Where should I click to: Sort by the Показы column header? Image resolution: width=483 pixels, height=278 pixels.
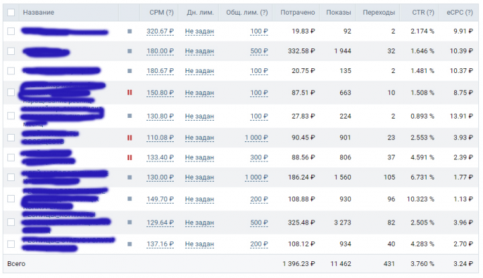point(339,13)
